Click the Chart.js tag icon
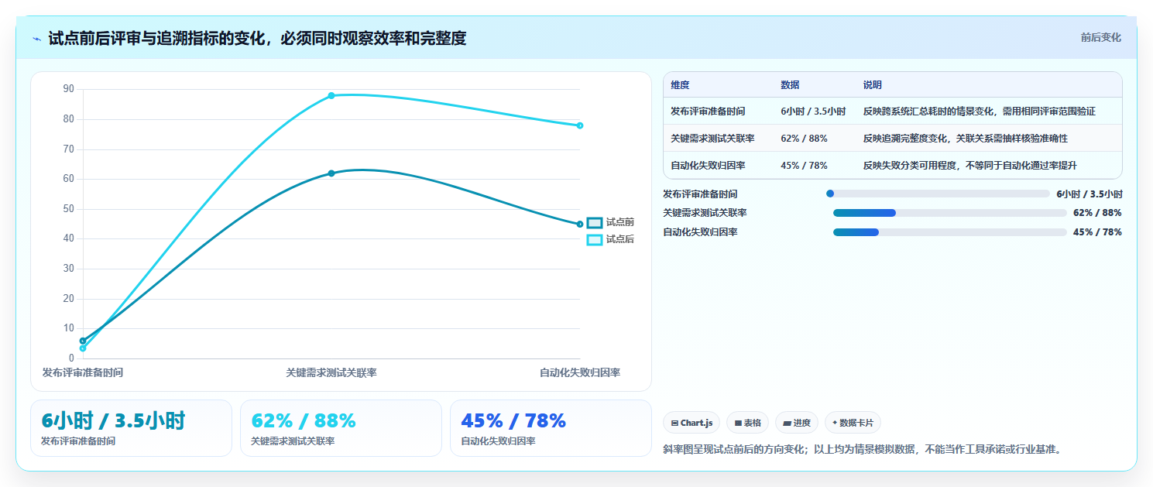Screen dimensions: 1153x487 674,424
